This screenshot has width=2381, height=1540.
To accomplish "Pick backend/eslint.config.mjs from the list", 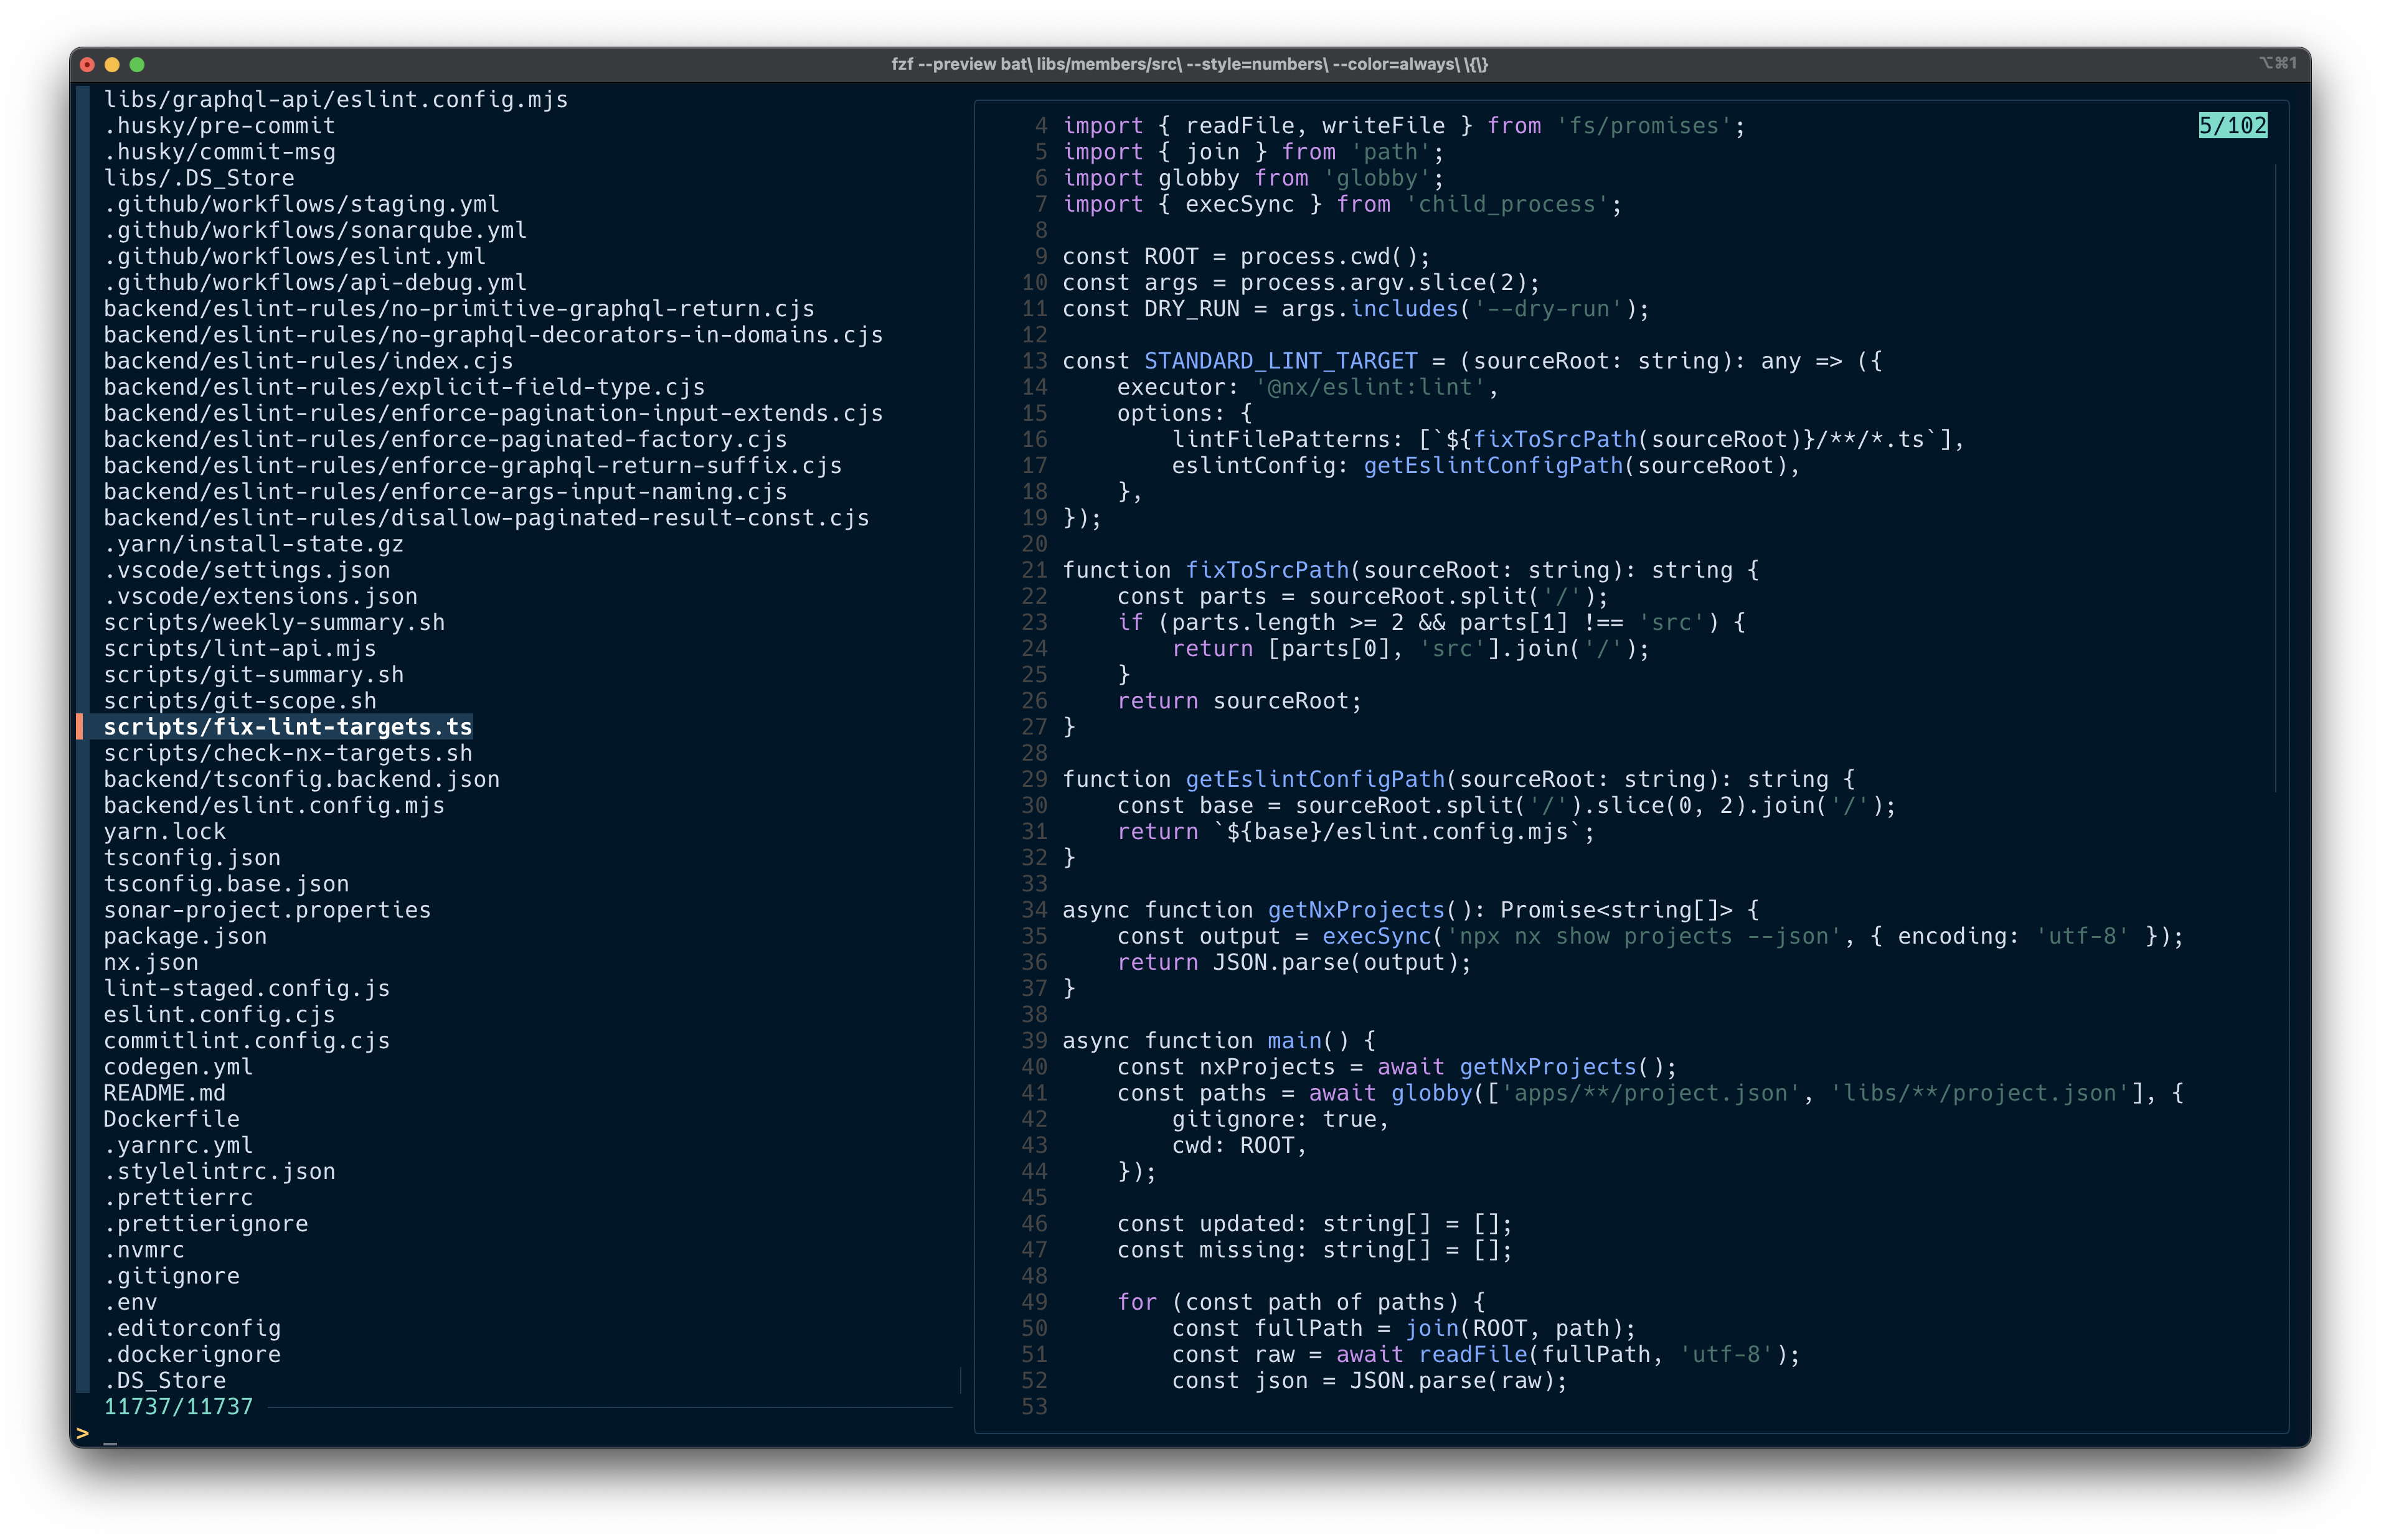I will pos(273,805).
